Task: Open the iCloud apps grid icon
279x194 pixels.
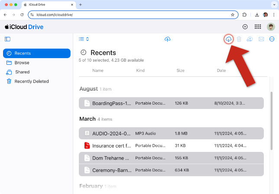Action: (x=258, y=27)
